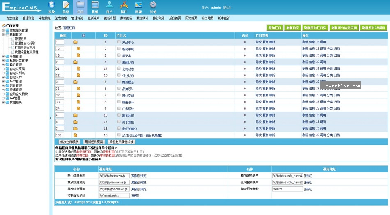Click the 退出 logout link
Image resolution: width=390 pixels, height=215 pixels.
(227, 8)
